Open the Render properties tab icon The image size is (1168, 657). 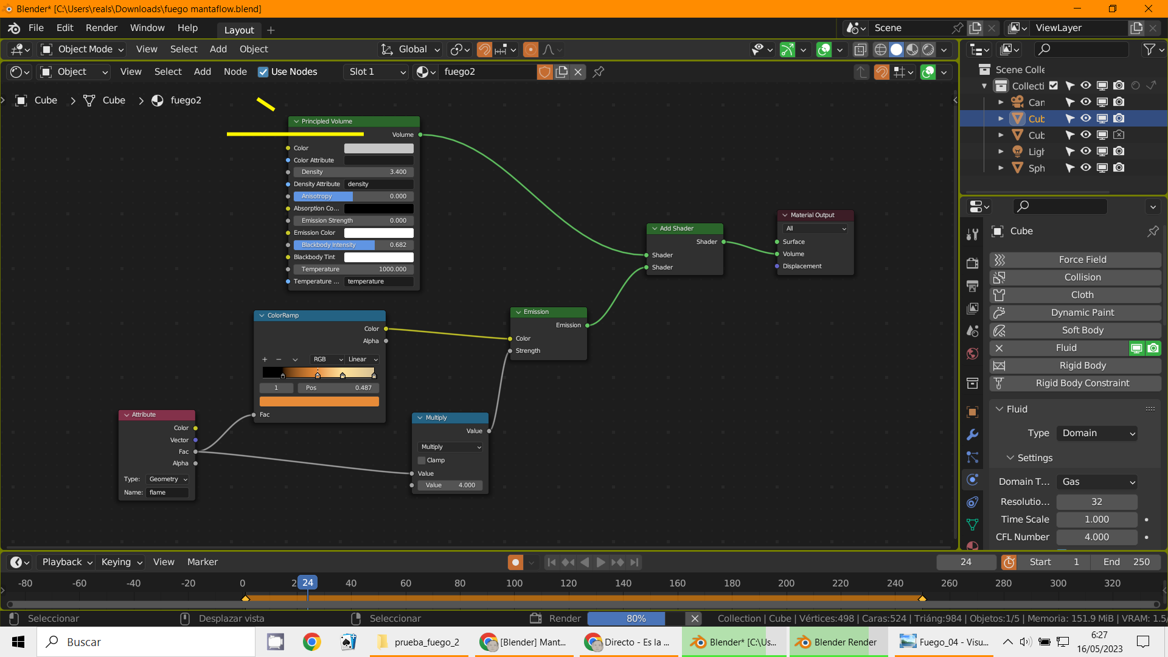coord(972,263)
